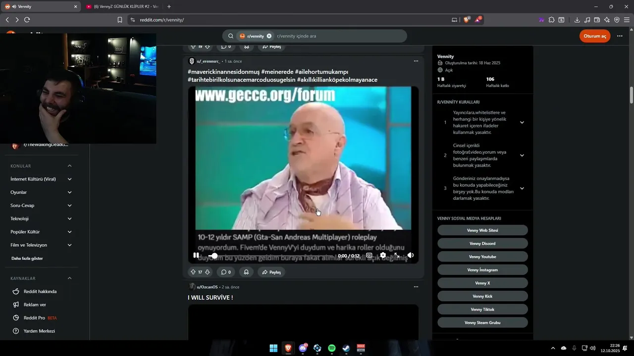Expand the Soru-Cevap topic
634x356 pixels.
point(69,205)
